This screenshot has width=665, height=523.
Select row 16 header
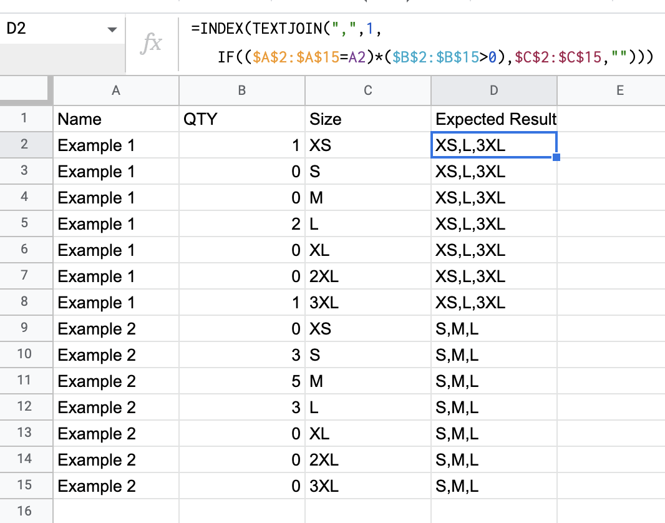[25, 511]
